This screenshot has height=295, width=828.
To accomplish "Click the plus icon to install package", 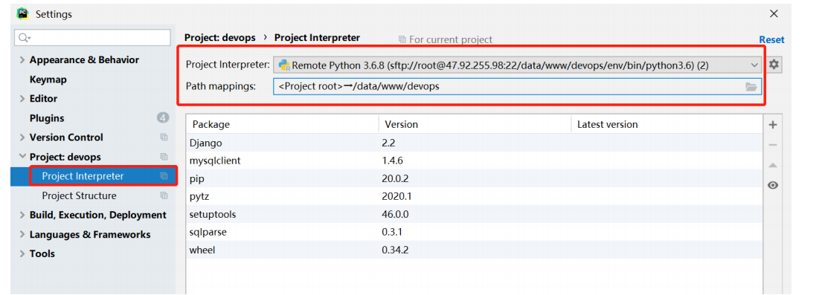I will [772, 125].
